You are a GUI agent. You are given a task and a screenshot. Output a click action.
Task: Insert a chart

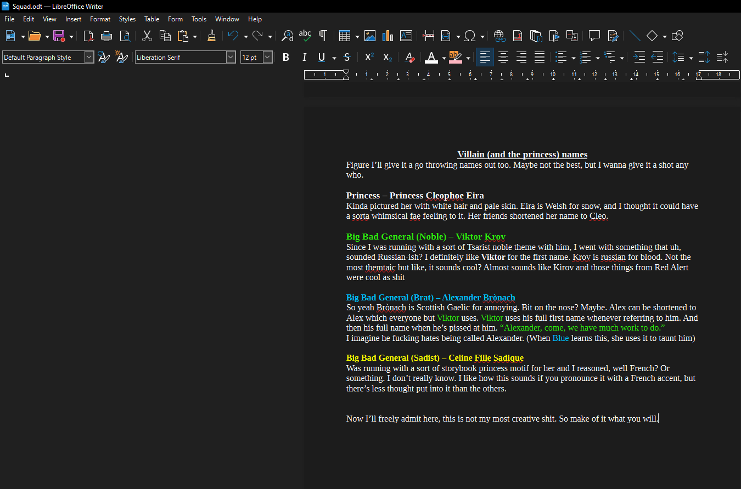[388, 36]
